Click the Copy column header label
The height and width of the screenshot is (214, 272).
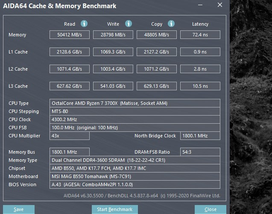pos(157,24)
